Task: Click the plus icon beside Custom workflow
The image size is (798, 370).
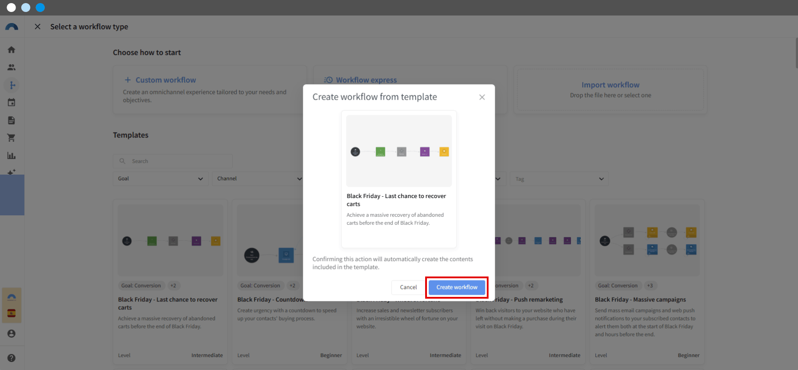Action: pyautogui.click(x=128, y=80)
